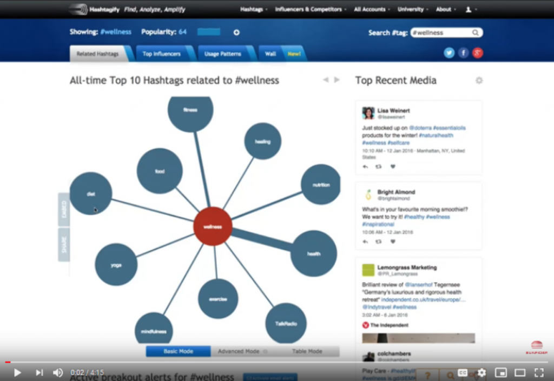Share via the Twitter icon
The width and height of the screenshot is (554, 381).
tap(449, 53)
